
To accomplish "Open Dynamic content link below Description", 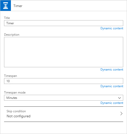I will (x=112, y=70).
